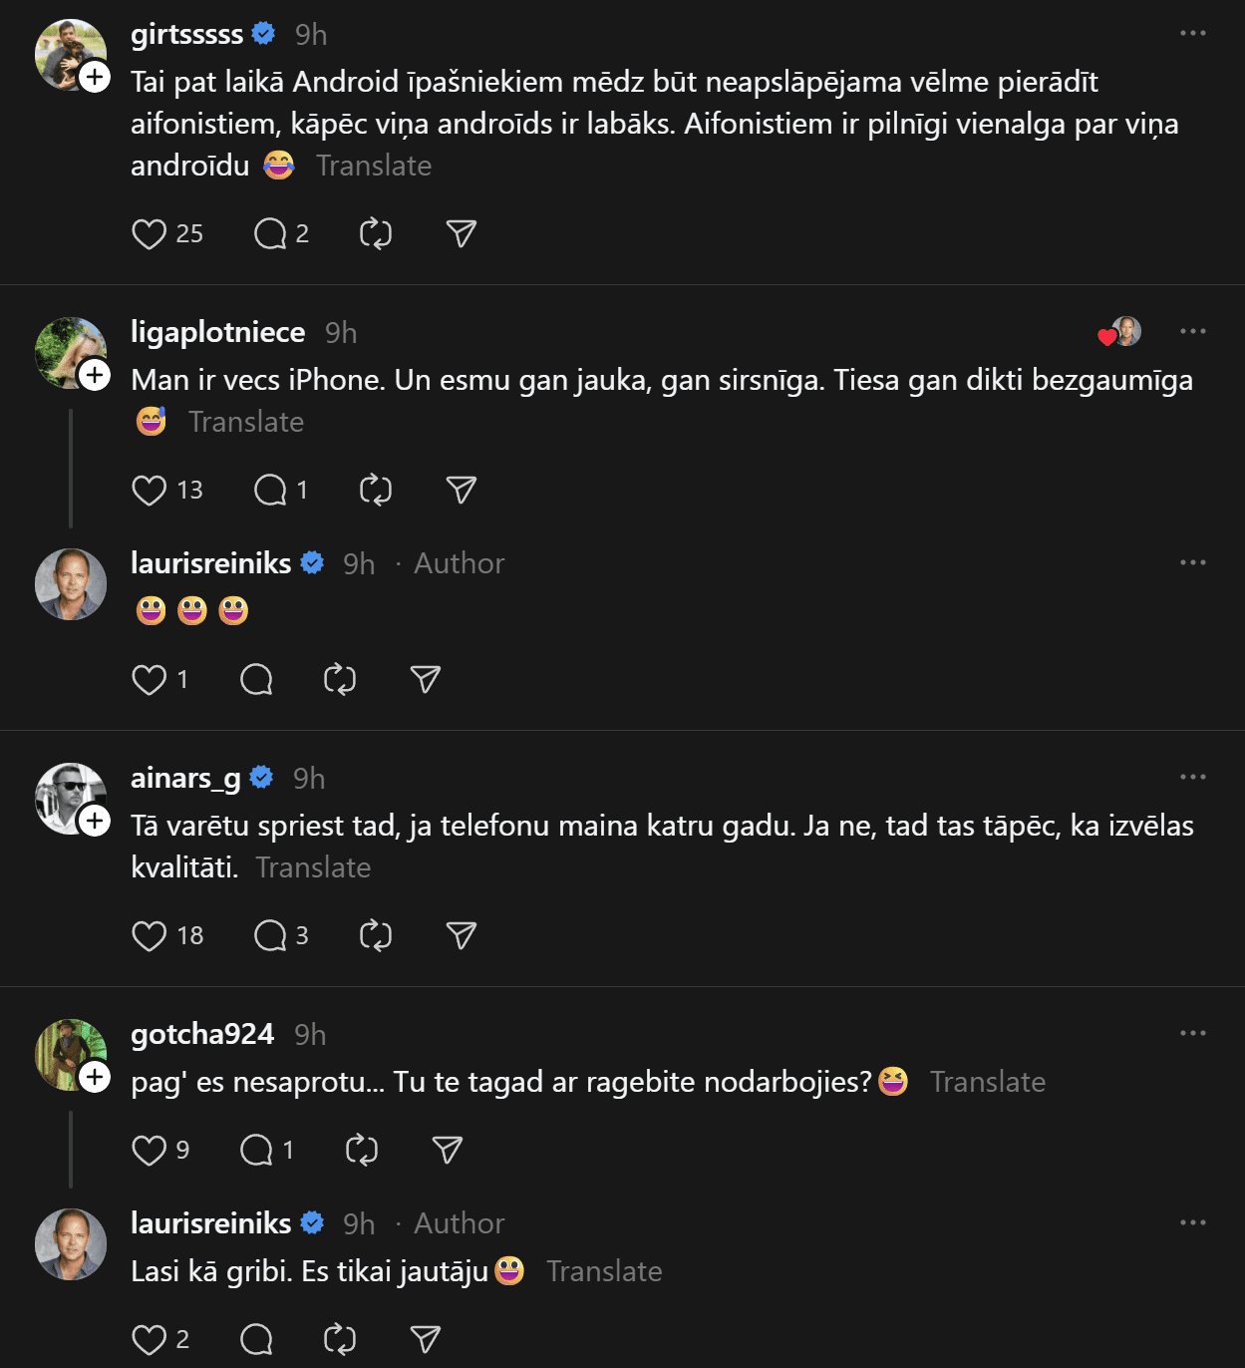Screen dimensions: 1245x1368
Task: Like the girtsssss comment
Action: (x=150, y=234)
